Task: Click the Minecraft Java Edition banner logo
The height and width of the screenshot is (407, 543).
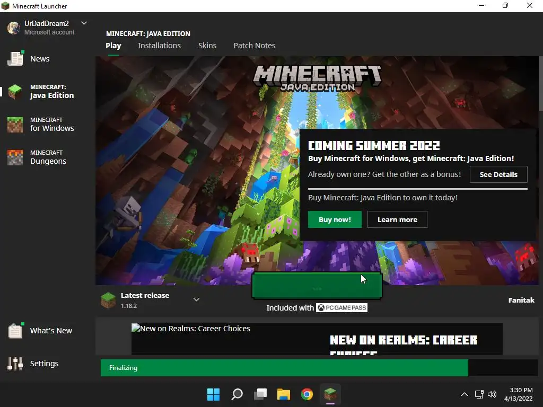Action: pos(317,78)
